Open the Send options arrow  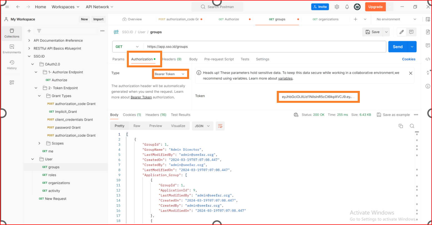412,47
